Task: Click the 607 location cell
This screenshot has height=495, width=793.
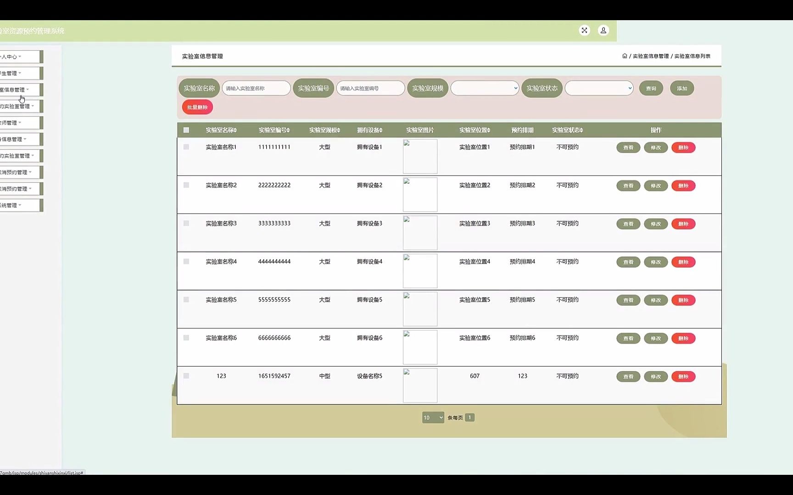Action: (x=475, y=376)
